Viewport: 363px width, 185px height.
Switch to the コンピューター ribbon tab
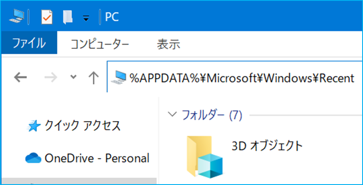pos(100,44)
